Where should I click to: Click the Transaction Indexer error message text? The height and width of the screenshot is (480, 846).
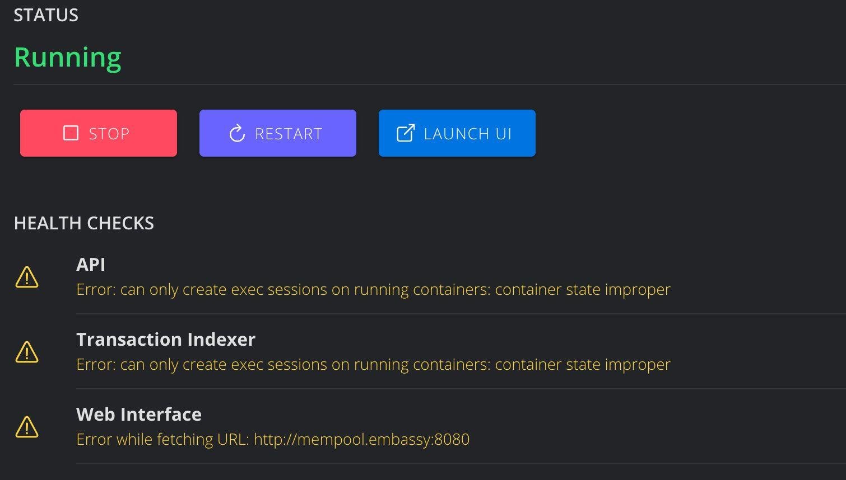tap(373, 364)
